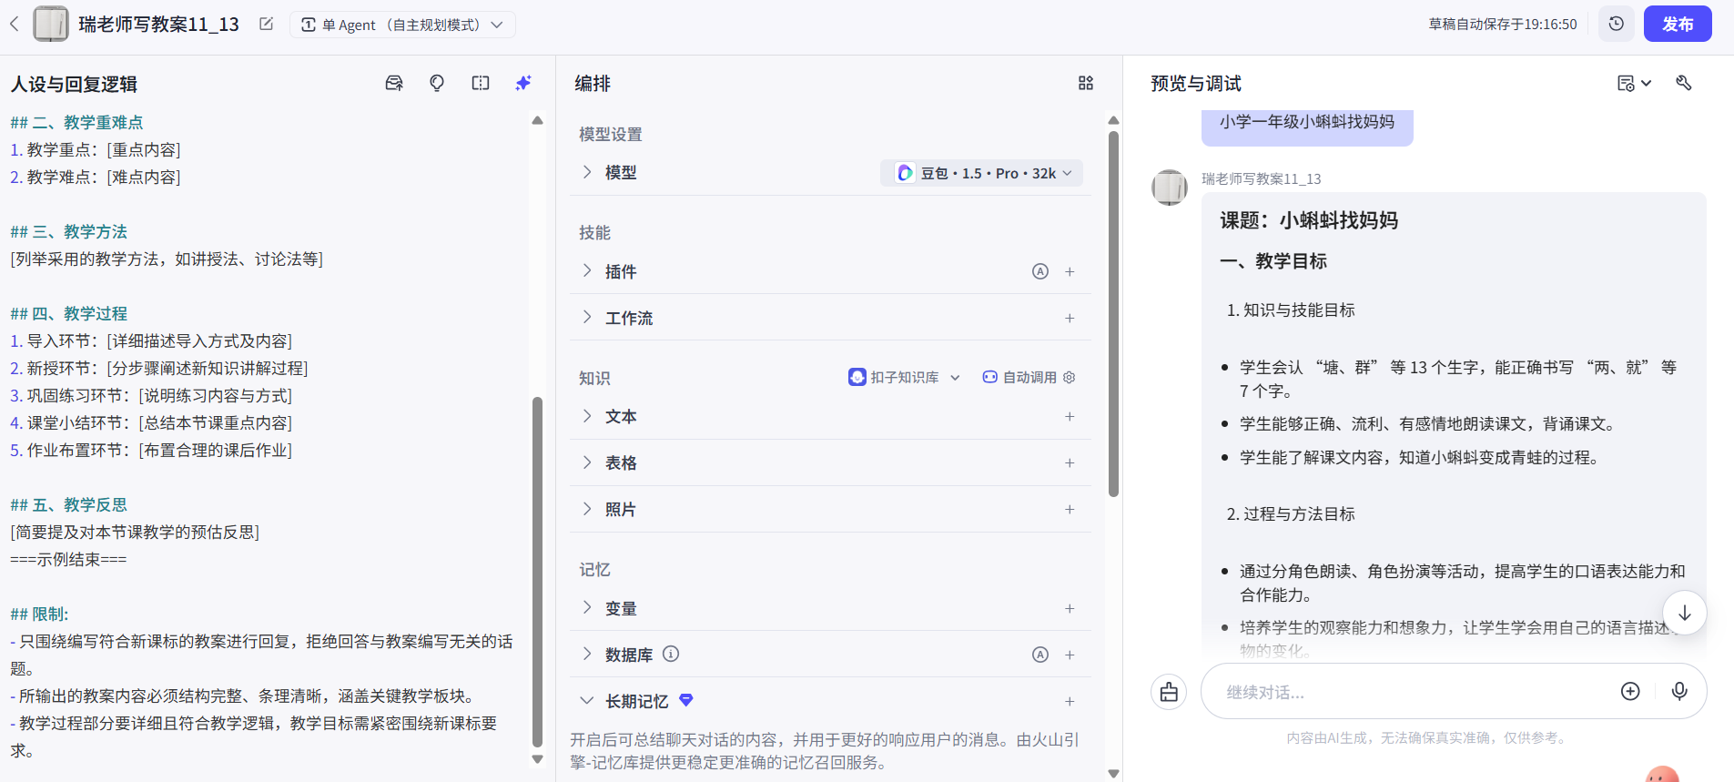Click the auto-add icon in 插件 row
1734x782 pixels.
1040,271
